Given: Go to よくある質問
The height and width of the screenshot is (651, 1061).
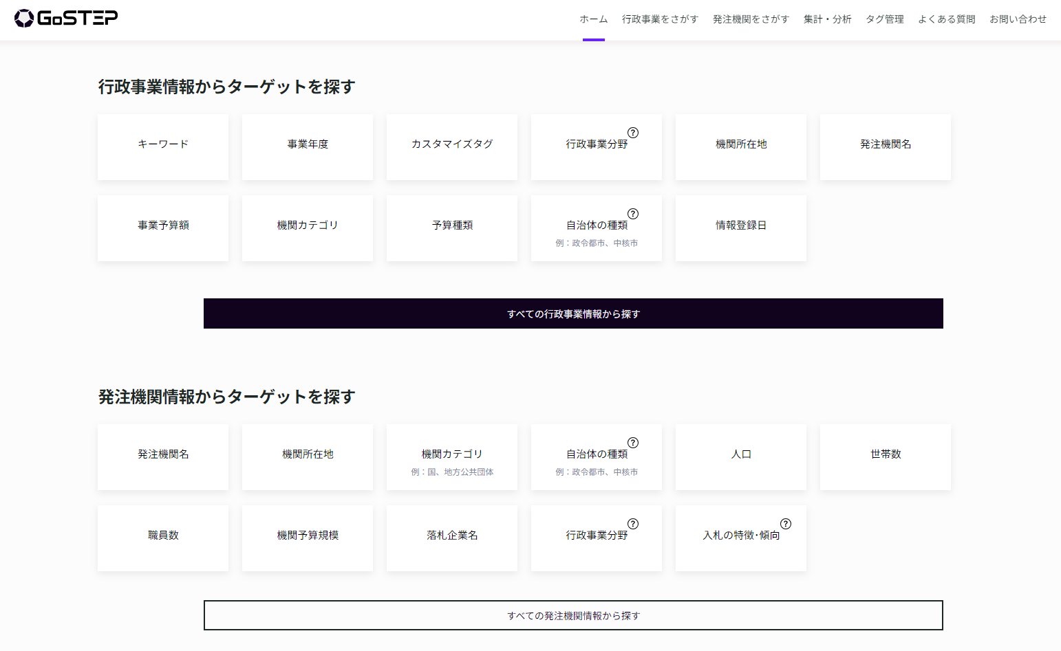Looking at the screenshot, I should click(x=947, y=19).
